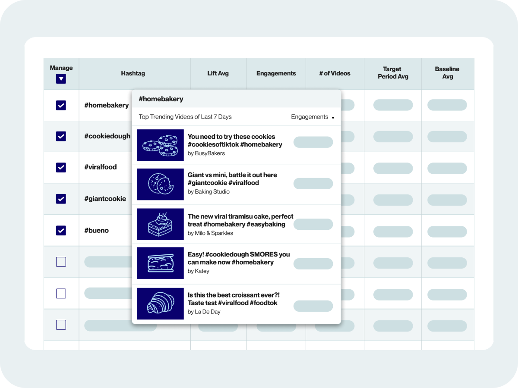
Task: Click the Engagements sort arrow in popup
Action: (x=333, y=116)
